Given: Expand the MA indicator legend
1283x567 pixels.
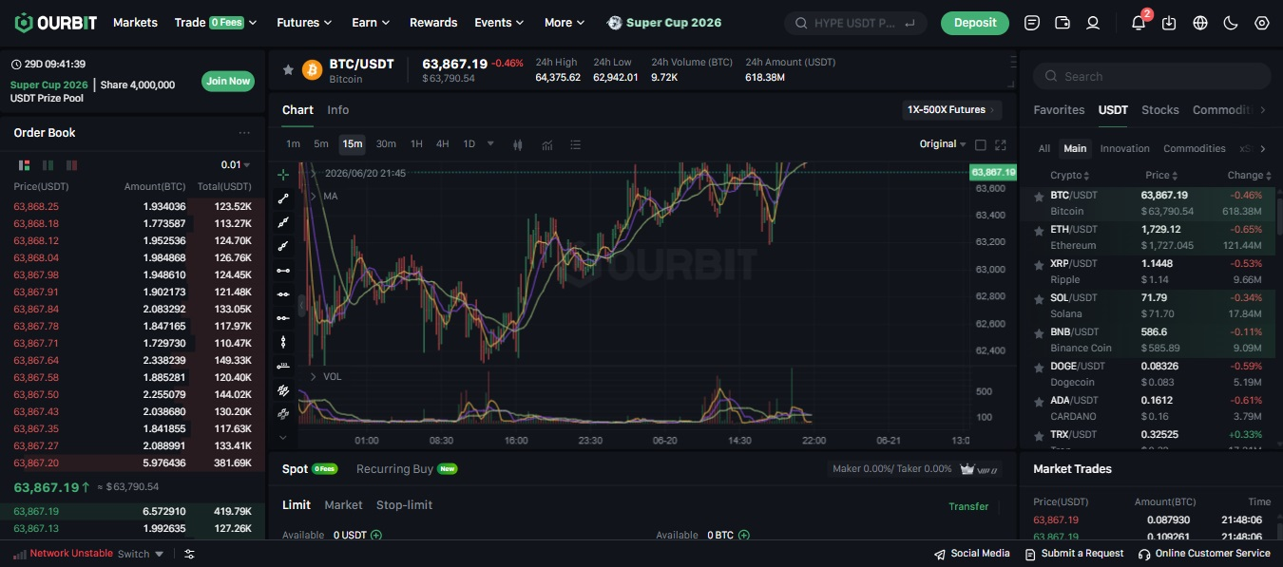Looking at the screenshot, I should (x=313, y=196).
